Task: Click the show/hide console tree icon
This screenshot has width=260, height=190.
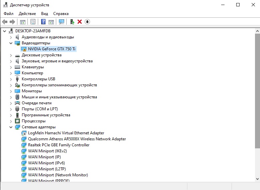Action: coord(23,22)
